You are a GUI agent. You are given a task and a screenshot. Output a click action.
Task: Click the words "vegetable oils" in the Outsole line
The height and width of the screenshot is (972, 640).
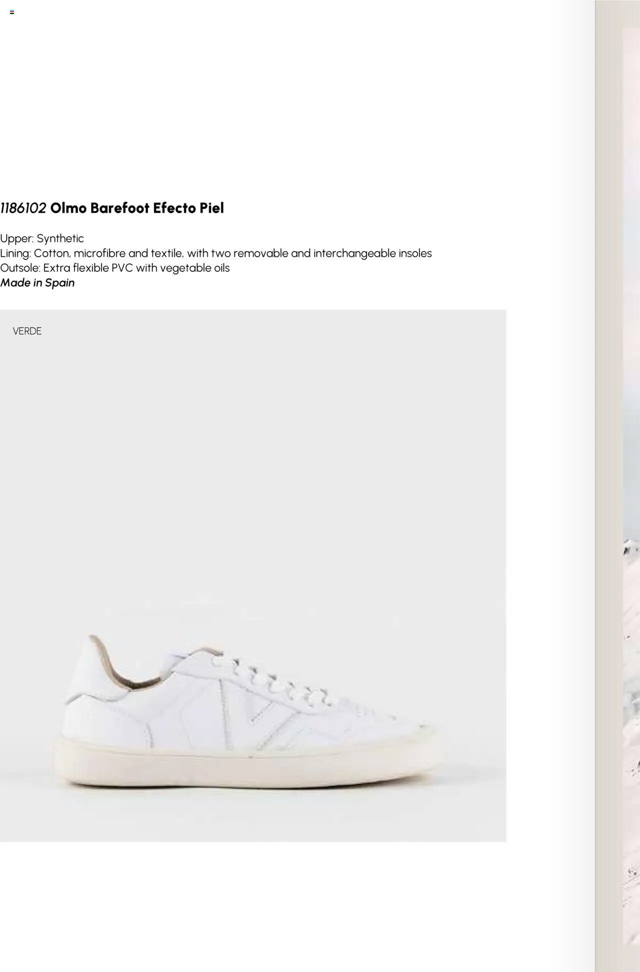(195, 268)
